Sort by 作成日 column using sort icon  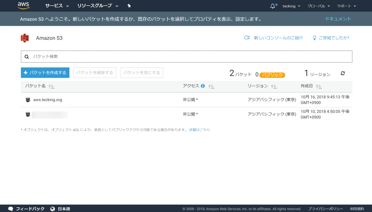pos(319,87)
